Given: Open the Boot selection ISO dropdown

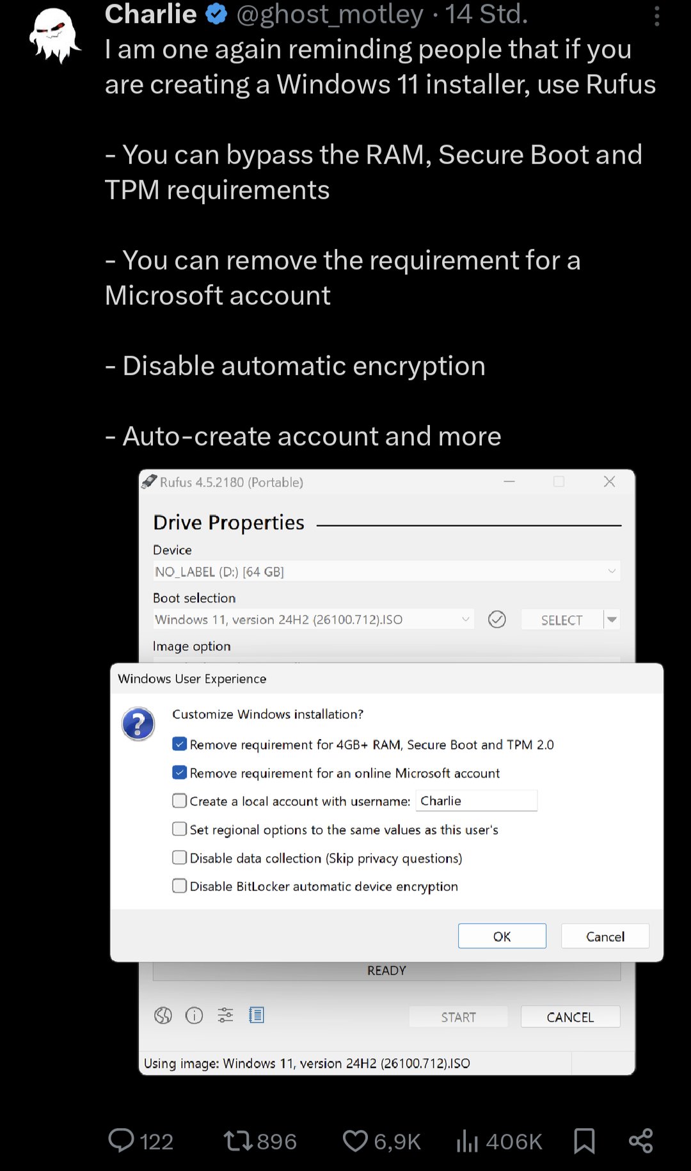Looking at the screenshot, I should 465,619.
